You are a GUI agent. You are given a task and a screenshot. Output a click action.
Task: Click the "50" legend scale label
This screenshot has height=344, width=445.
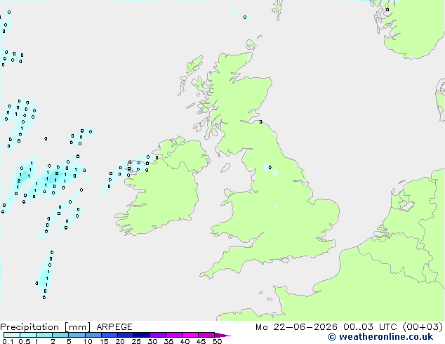(x=217, y=341)
